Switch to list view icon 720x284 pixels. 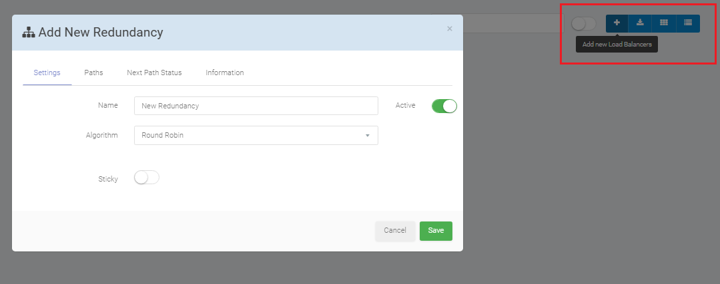click(688, 23)
